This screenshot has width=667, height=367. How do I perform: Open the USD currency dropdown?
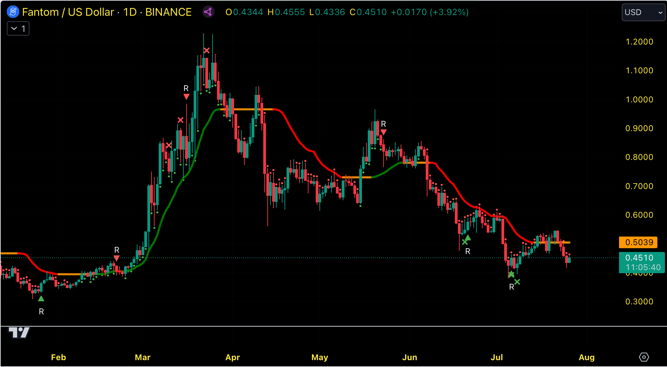coord(643,12)
